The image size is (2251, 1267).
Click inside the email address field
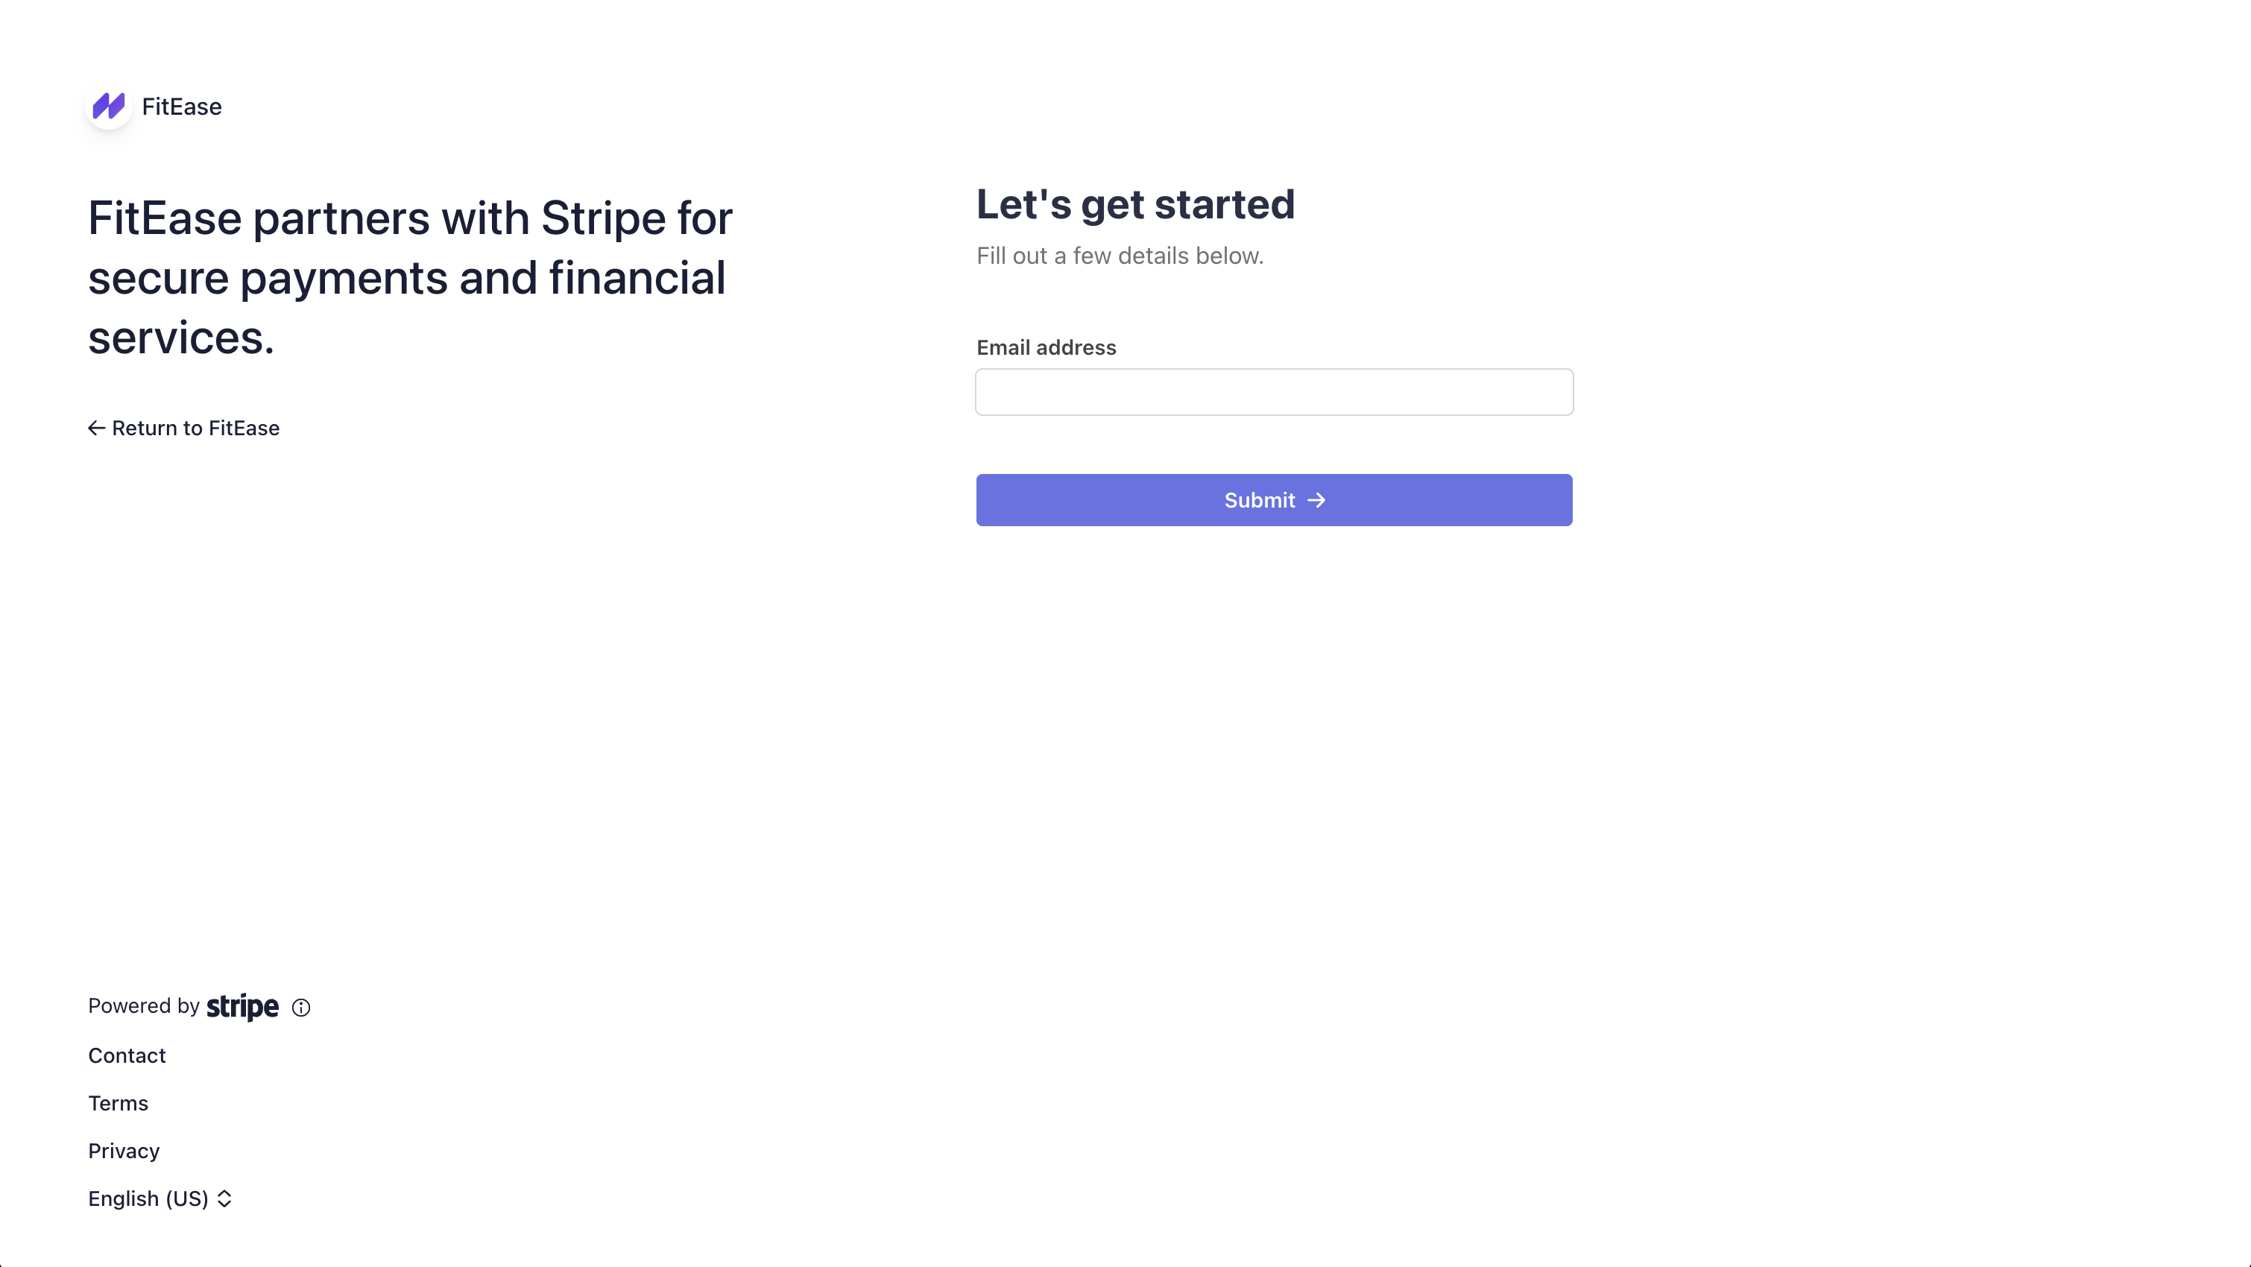[1274, 391]
